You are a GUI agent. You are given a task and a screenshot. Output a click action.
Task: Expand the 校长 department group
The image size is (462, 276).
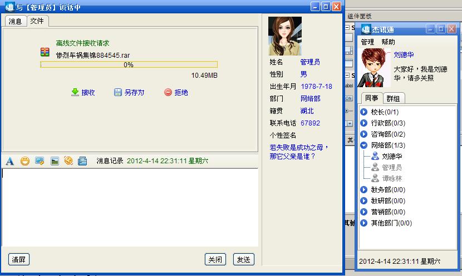coord(364,112)
